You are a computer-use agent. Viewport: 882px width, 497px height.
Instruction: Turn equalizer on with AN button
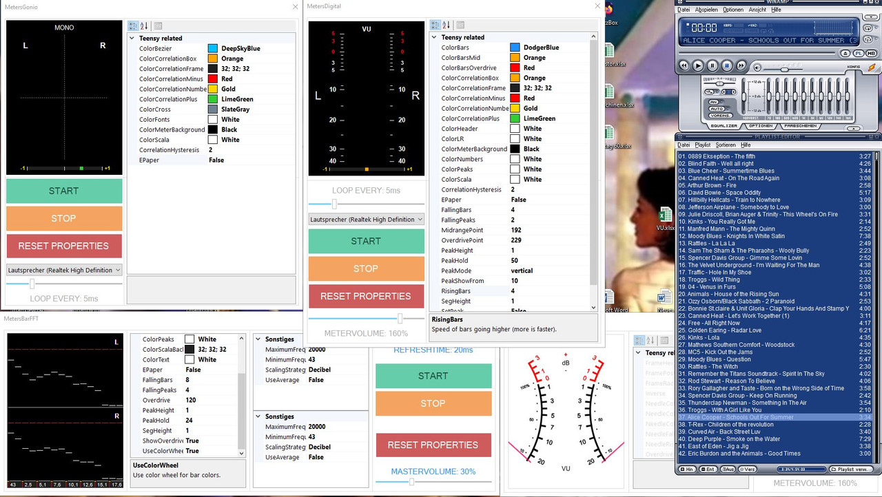pos(713,102)
